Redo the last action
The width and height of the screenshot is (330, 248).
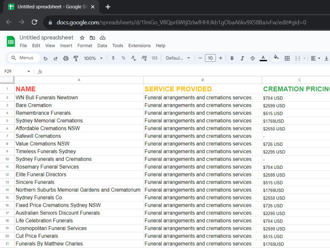tap(55, 58)
